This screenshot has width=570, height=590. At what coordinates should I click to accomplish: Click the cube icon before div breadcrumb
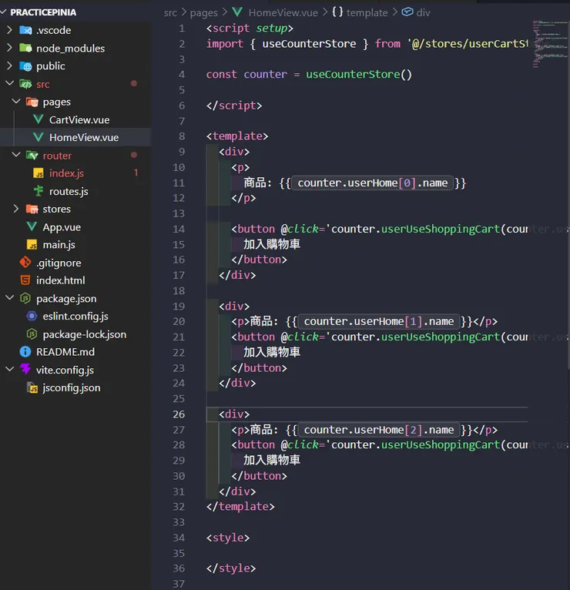(407, 12)
